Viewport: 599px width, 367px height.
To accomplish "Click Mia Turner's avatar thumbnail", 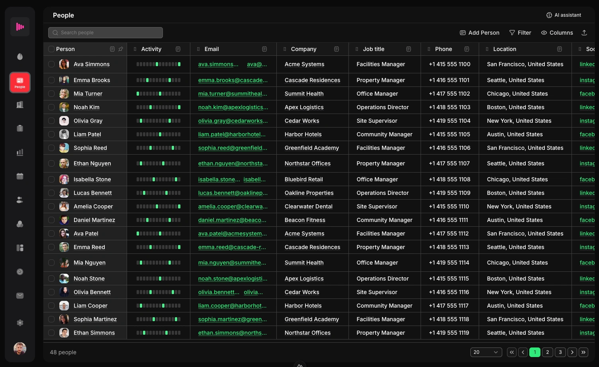I will [x=64, y=94].
